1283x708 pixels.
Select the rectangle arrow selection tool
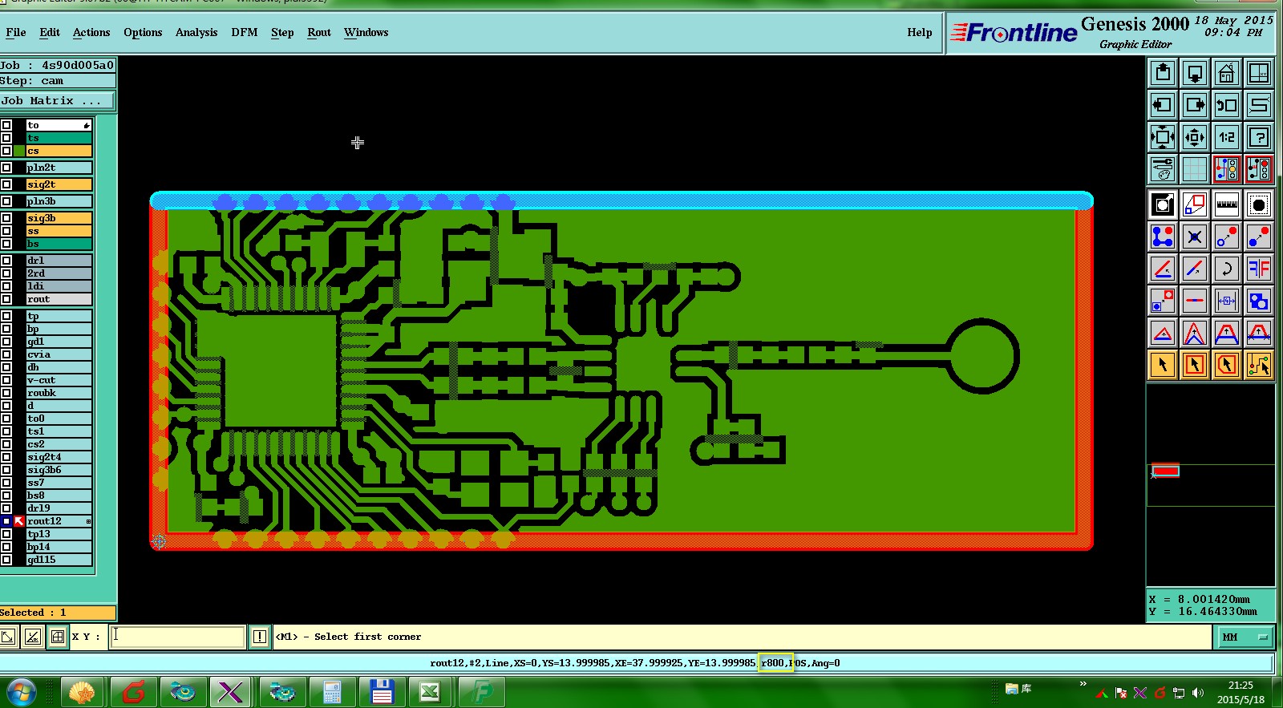coord(1195,365)
